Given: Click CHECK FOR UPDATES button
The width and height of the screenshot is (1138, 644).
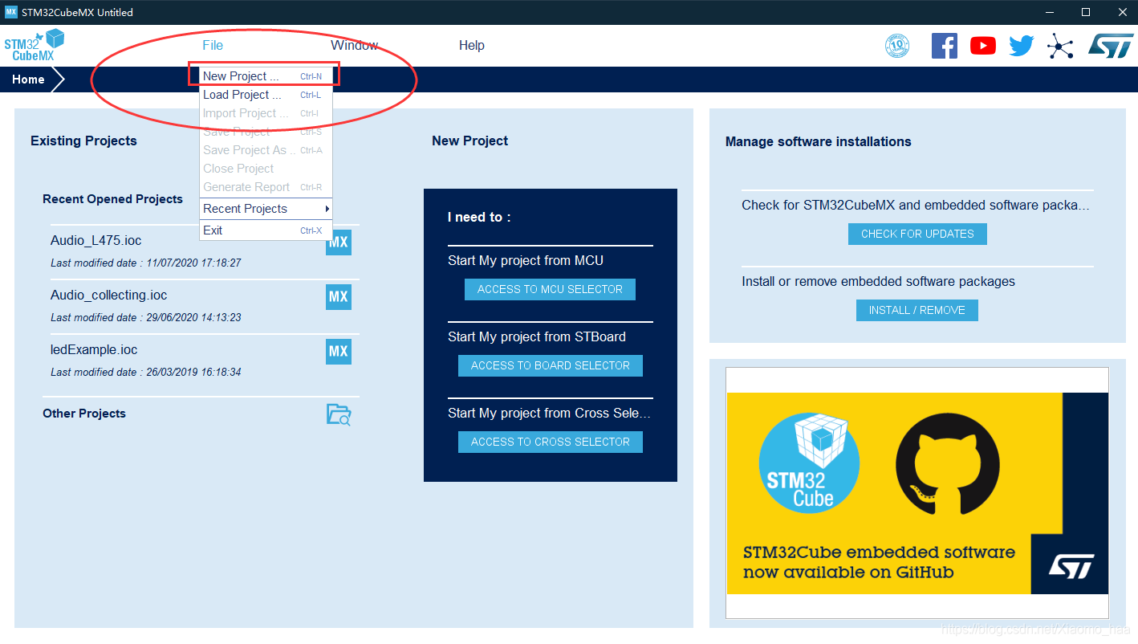Looking at the screenshot, I should point(917,234).
